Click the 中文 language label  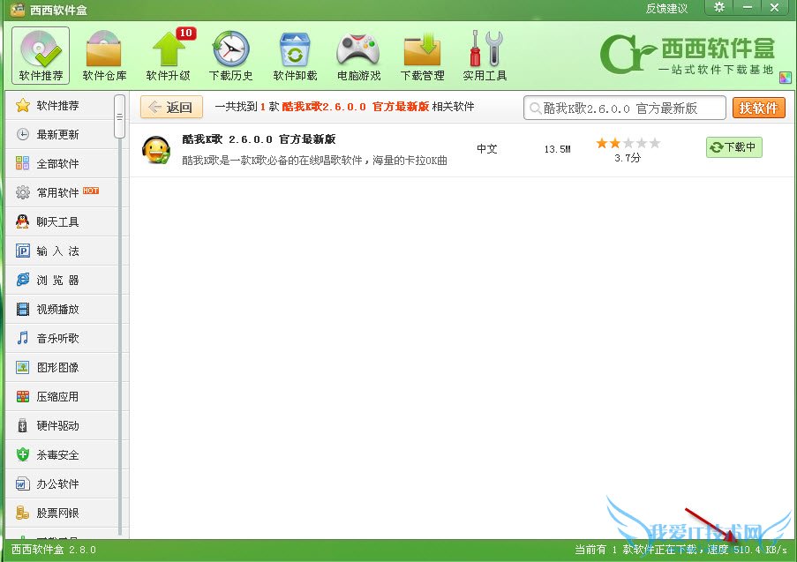coord(486,149)
